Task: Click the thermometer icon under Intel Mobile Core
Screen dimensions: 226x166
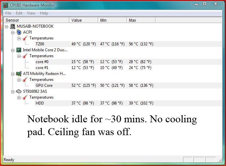Action: click(x=25, y=56)
